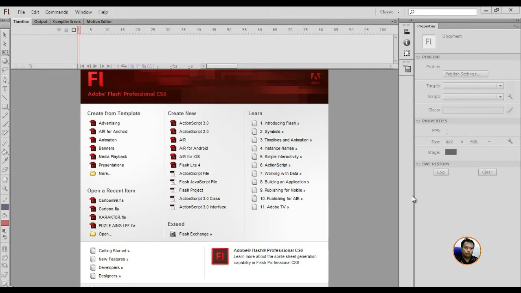The image size is (521, 293).
Task: Click the Stage color swatch
Action: pyautogui.click(x=451, y=152)
